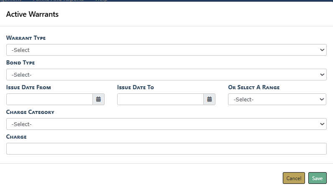This screenshot has width=333, height=191.
Task: Click the Issue Date From text field
Action: (x=49, y=99)
